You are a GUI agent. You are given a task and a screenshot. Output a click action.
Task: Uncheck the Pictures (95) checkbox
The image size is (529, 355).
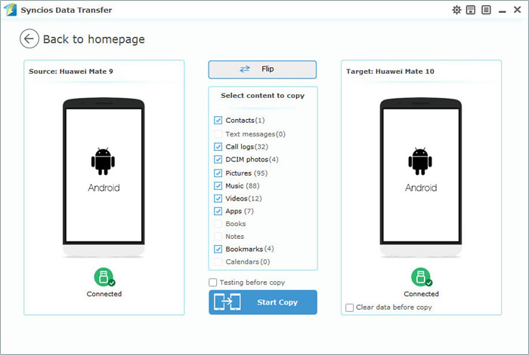(218, 173)
